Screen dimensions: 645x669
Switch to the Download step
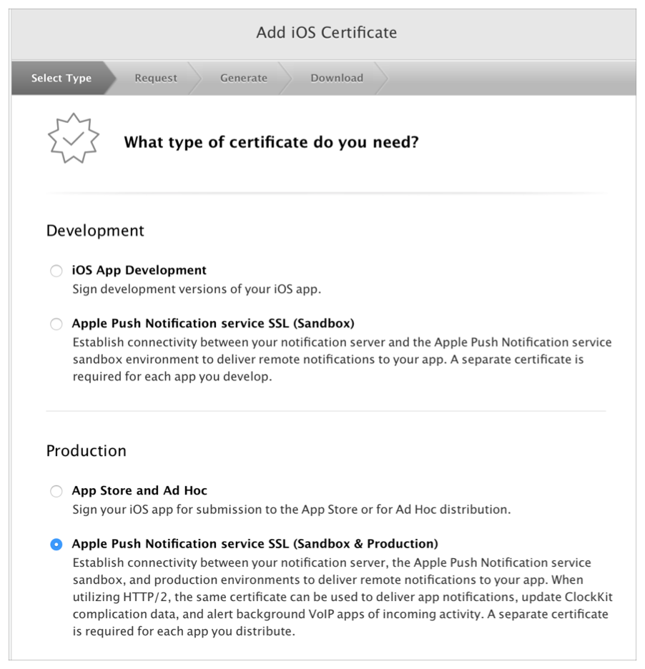click(x=337, y=78)
